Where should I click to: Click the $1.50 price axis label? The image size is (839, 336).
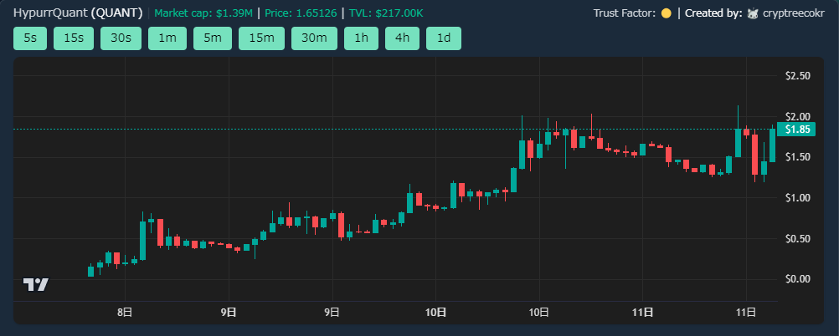(797, 157)
